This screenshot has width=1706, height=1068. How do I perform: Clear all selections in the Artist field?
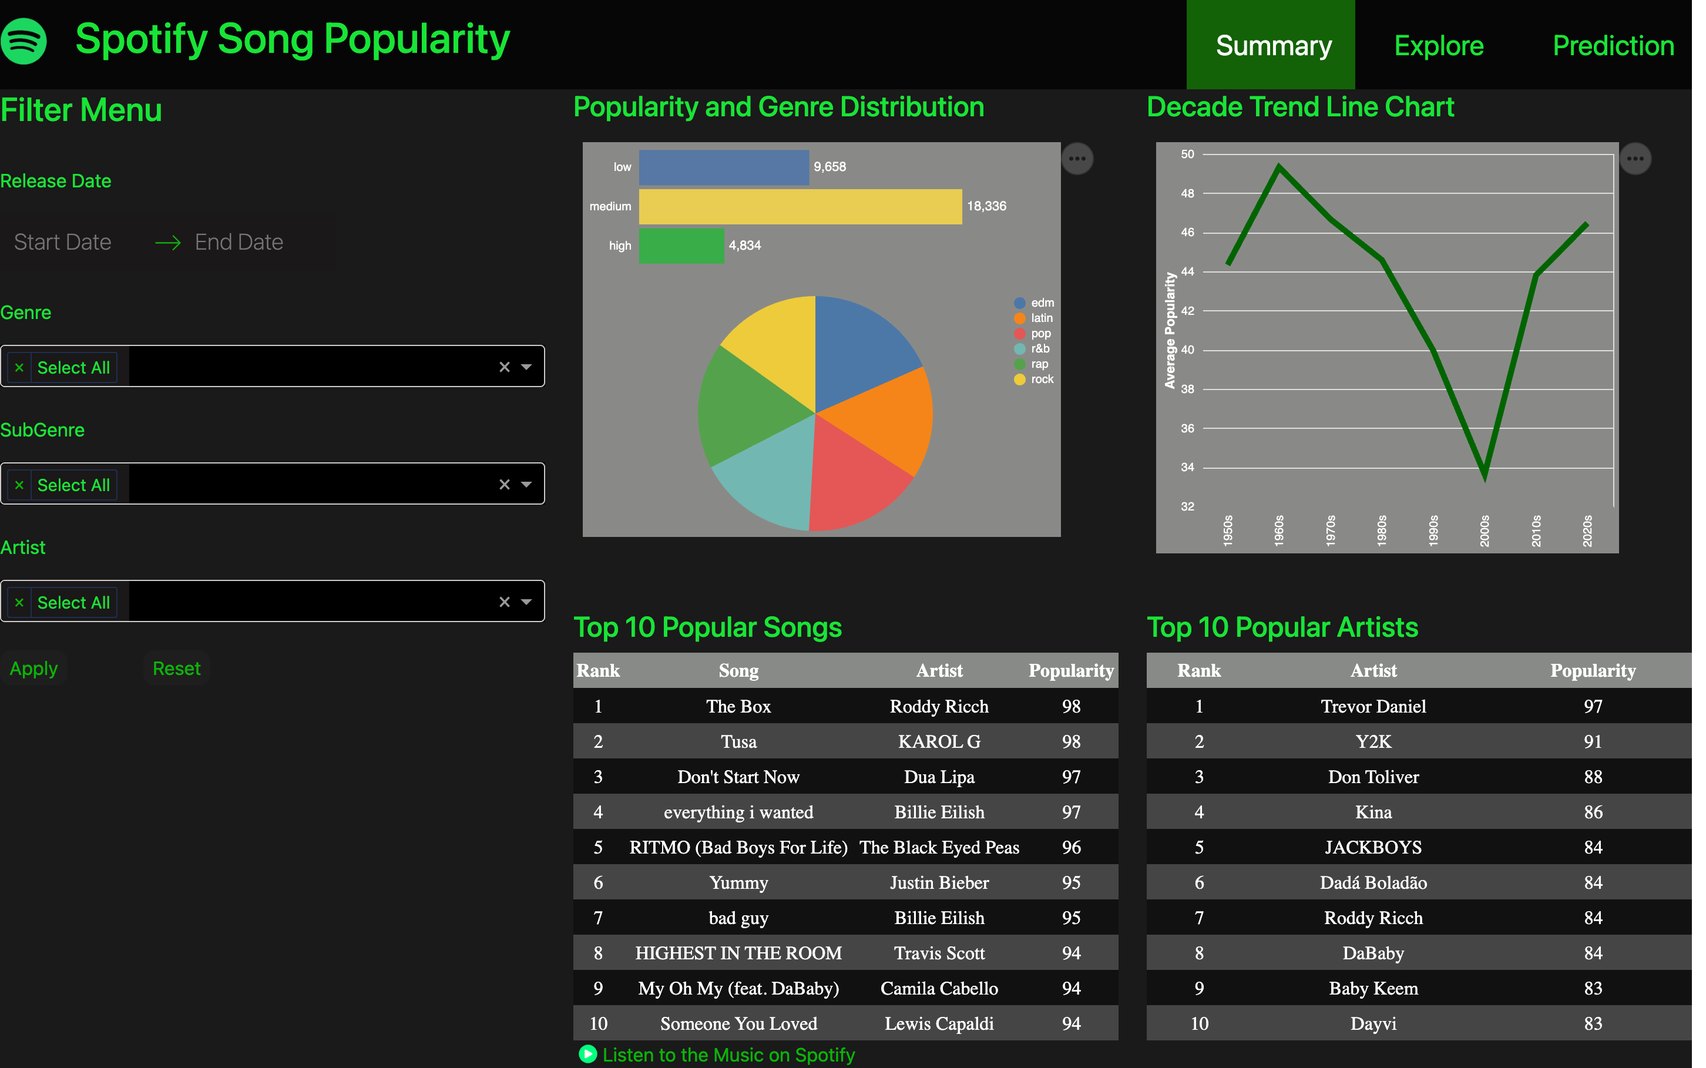pos(504,603)
